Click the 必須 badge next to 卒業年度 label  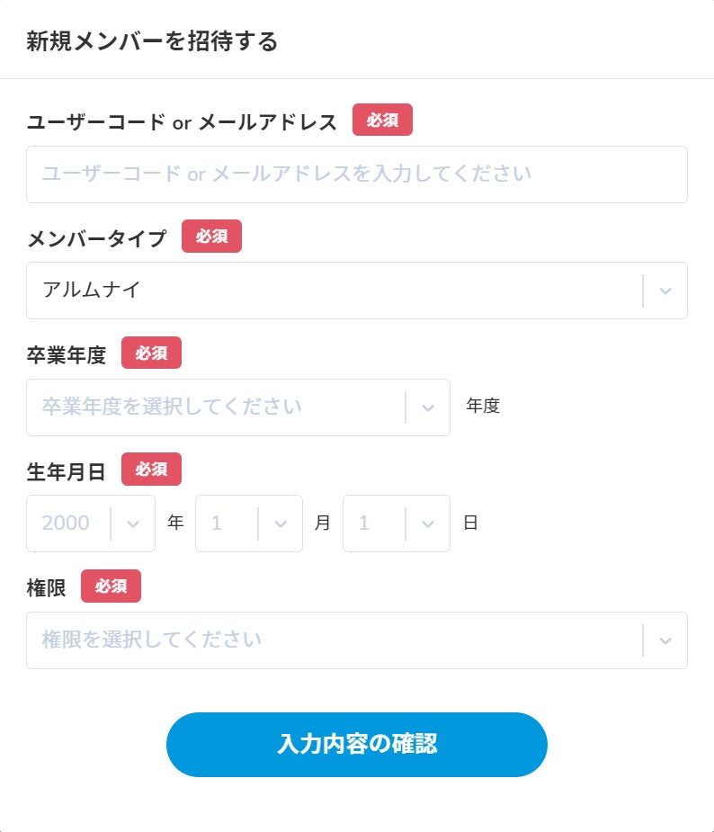click(x=151, y=353)
